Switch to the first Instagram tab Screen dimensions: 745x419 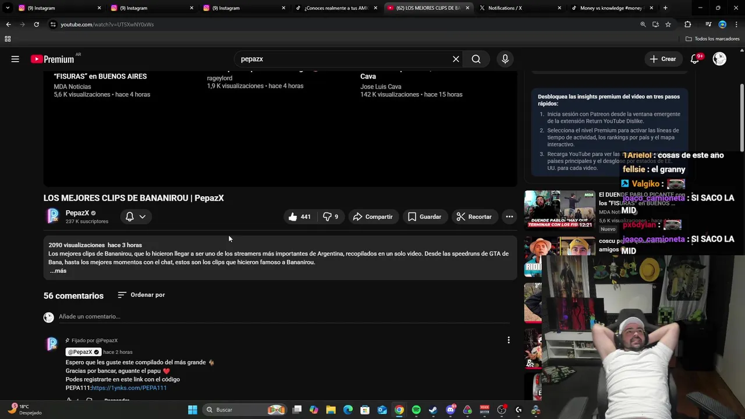click(x=58, y=8)
